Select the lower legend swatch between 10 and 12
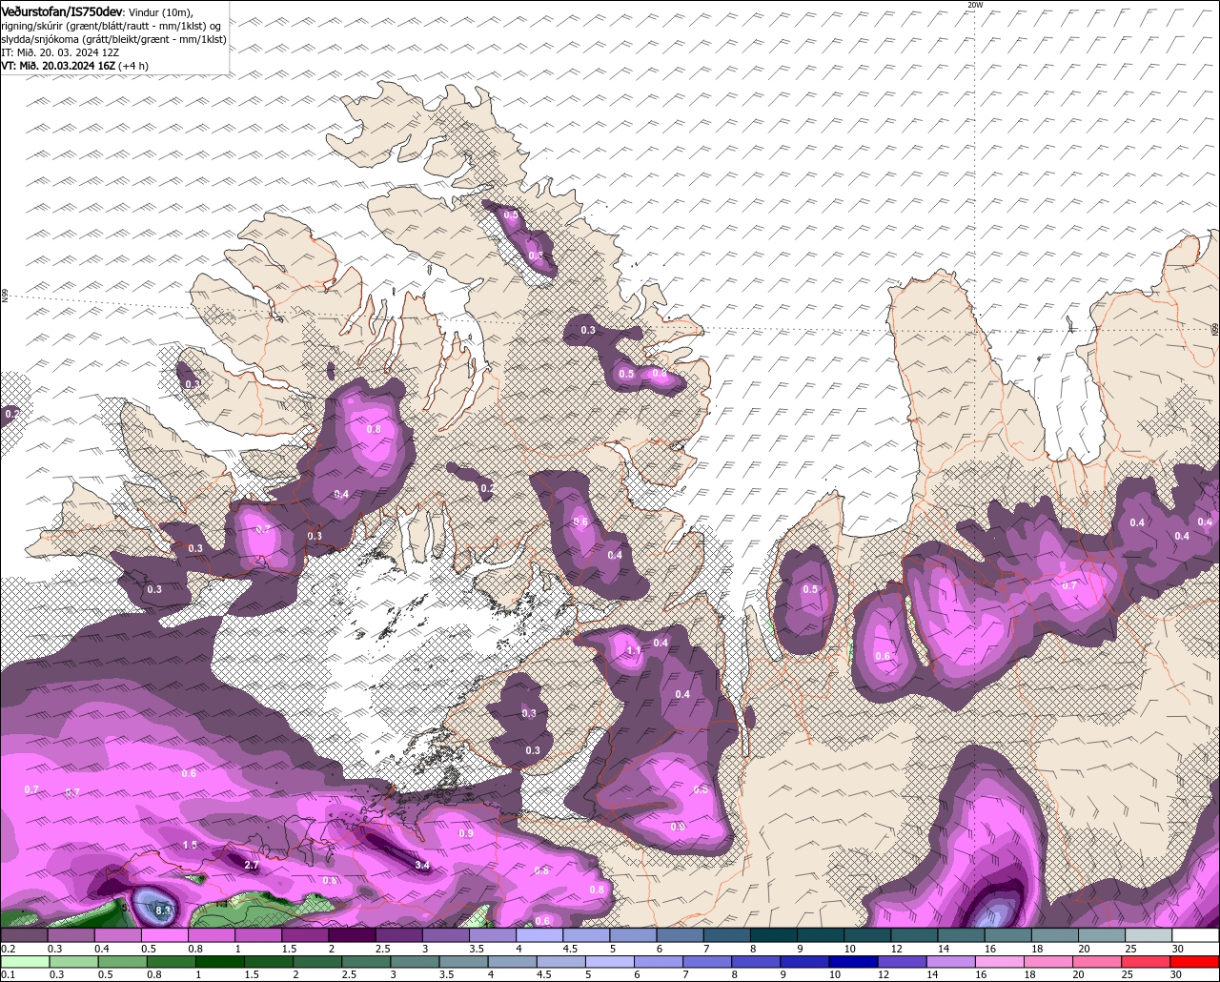Screen dimensions: 1220x982 click(854, 962)
